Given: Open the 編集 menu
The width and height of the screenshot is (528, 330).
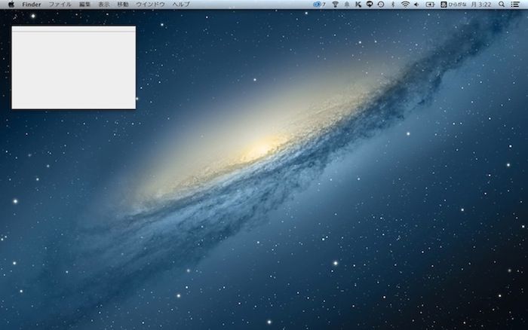Looking at the screenshot, I should tap(84, 5).
